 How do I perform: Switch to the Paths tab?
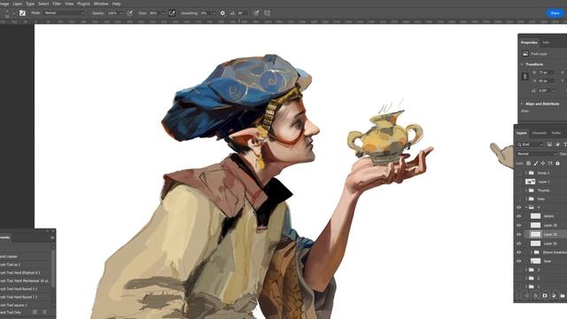556,133
